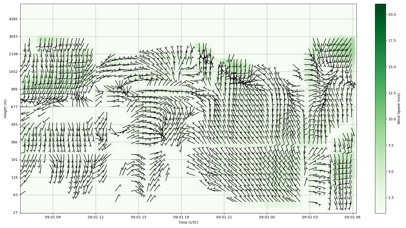Select the '09-02 03' time tick label
406x228 pixels.
point(310,217)
